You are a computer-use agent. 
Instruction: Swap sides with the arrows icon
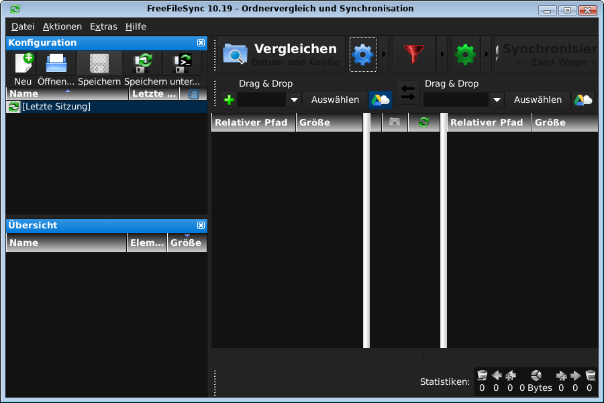(408, 93)
